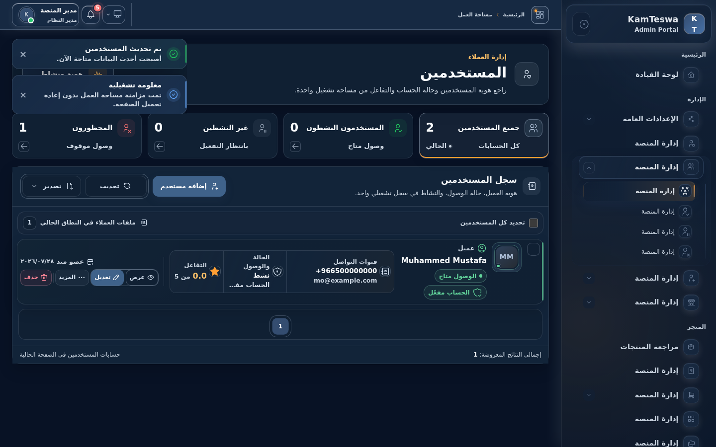Select the جميع المستخدمين stat card
This screenshot has width=716, height=447.
point(484,136)
